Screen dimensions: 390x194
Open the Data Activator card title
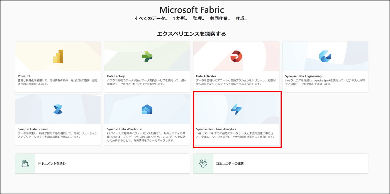click(x=206, y=76)
